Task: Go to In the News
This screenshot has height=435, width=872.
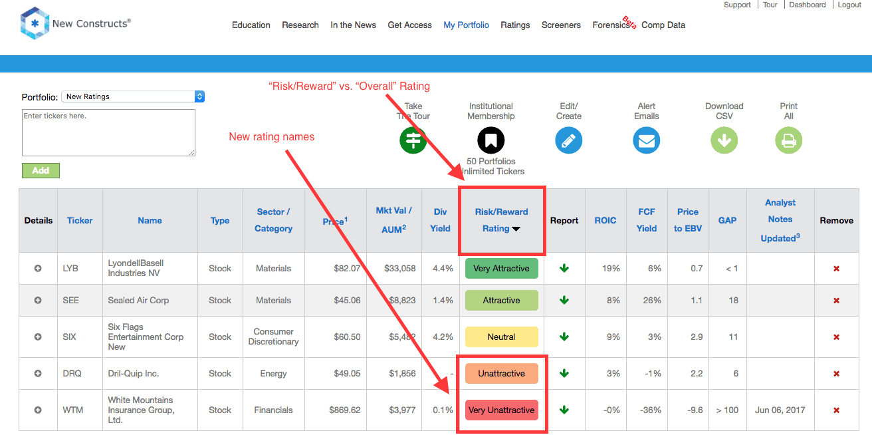Action: click(x=353, y=25)
